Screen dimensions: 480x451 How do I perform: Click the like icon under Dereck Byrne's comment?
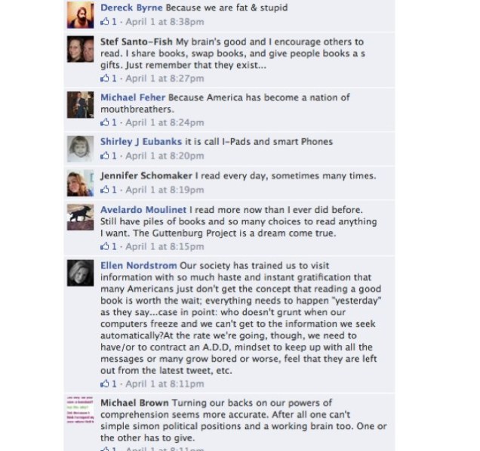(105, 21)
